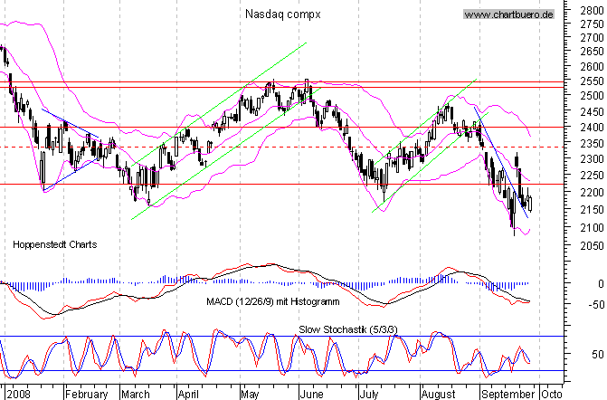Click the 2350 price axis value

tap(593, 144)
